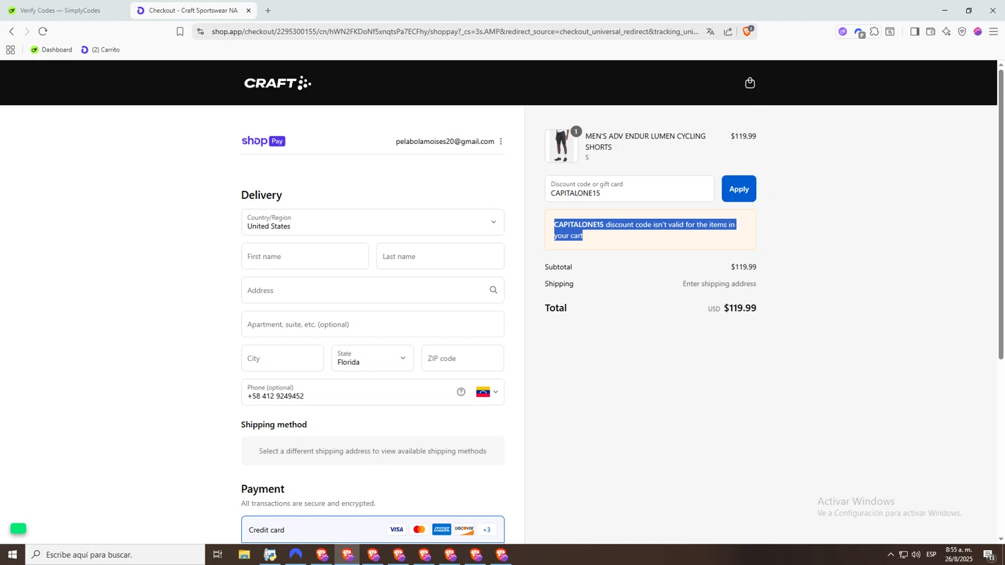Open the phone country flag selector
Image resolution: width=1005 pixels, height=565 pixels.
click(x=487, y=392)
